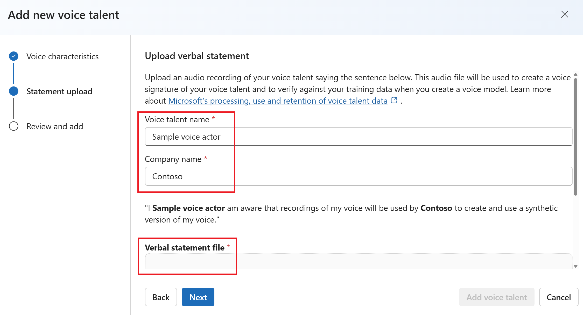
Task: Click the Upload verbal statement heading
Action: click(197, 56)
